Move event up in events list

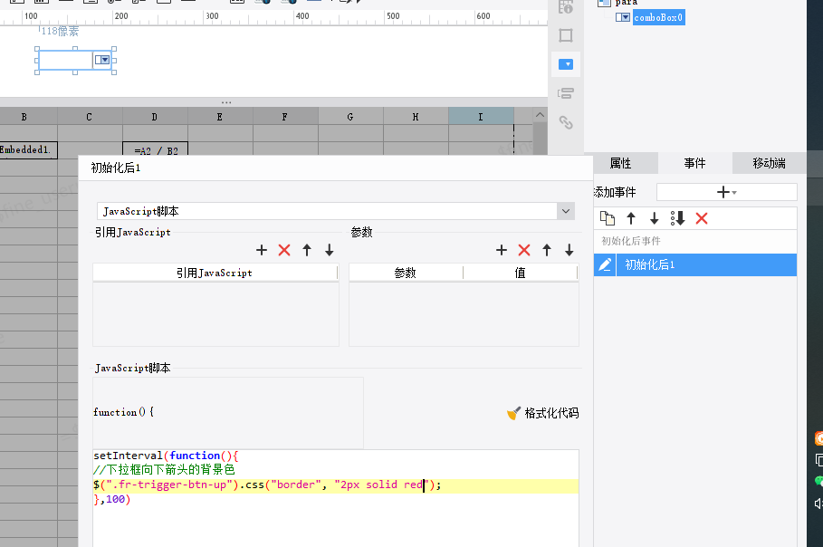click(631, 218)
